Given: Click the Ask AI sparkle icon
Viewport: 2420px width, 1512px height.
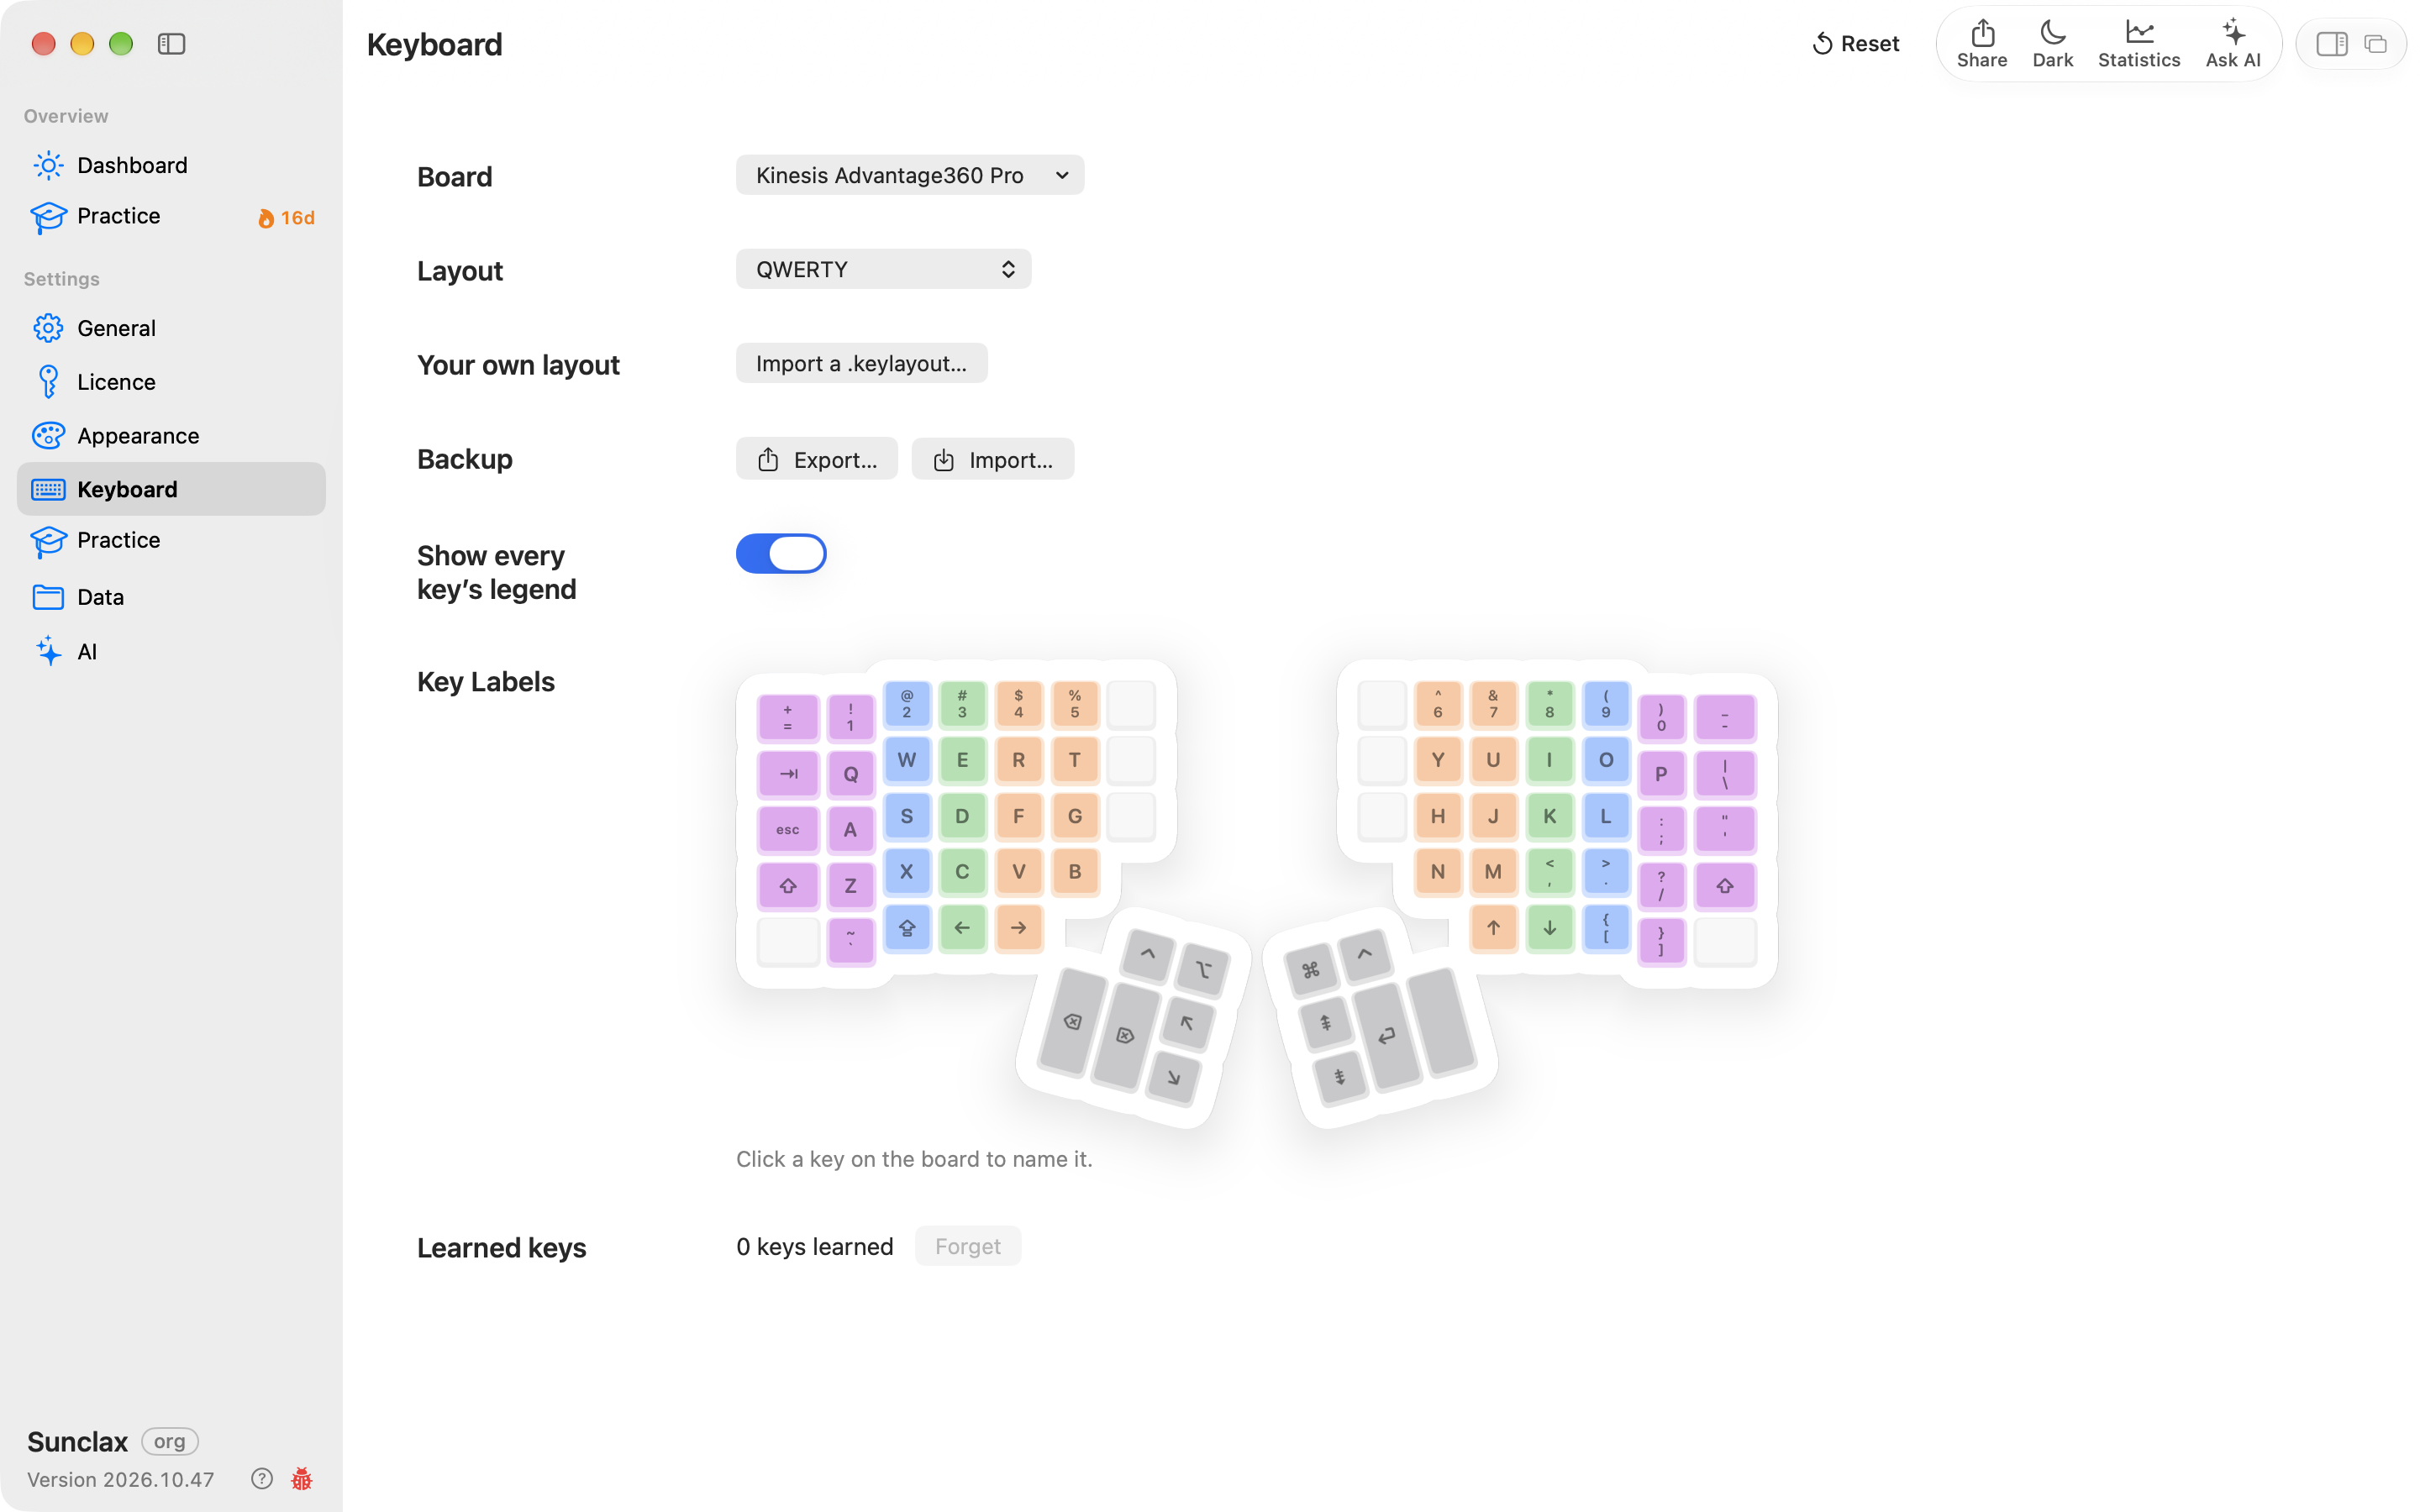Looking at the screenshot, I should (2232, 44).
